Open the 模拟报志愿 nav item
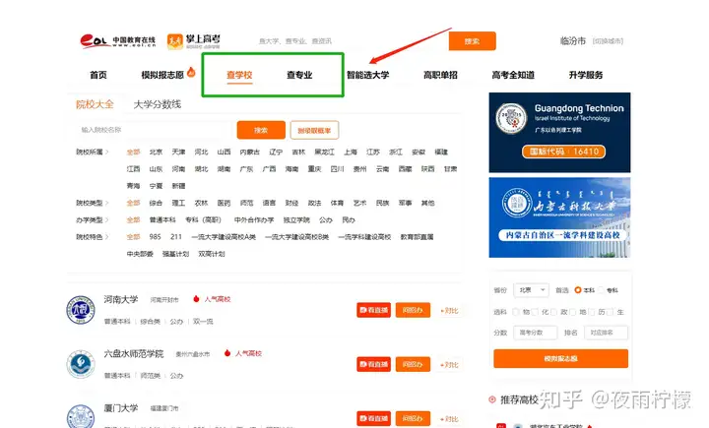This screenshot has width=709, height=428. 162,75
